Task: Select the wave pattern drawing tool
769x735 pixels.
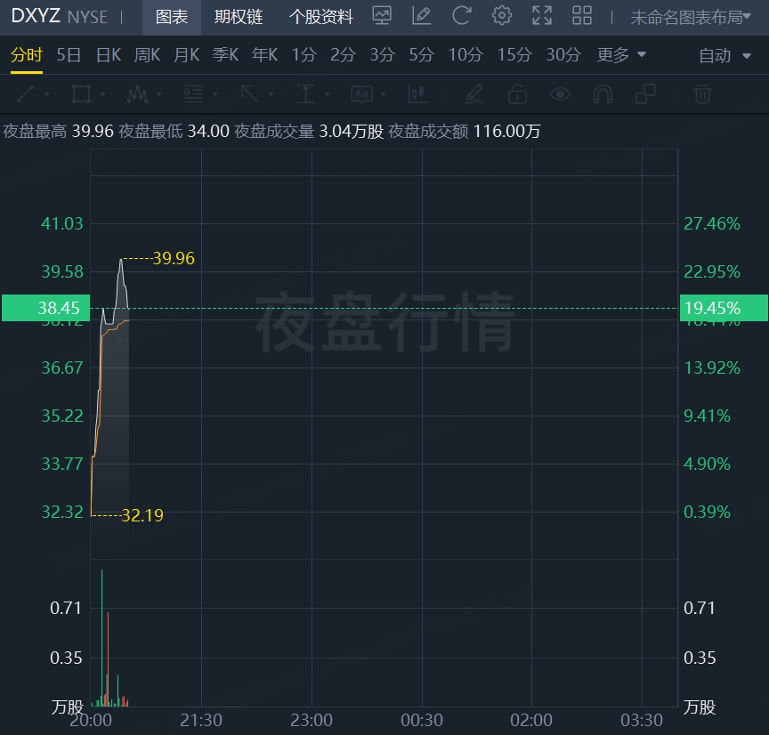Action: click(137, 93)
